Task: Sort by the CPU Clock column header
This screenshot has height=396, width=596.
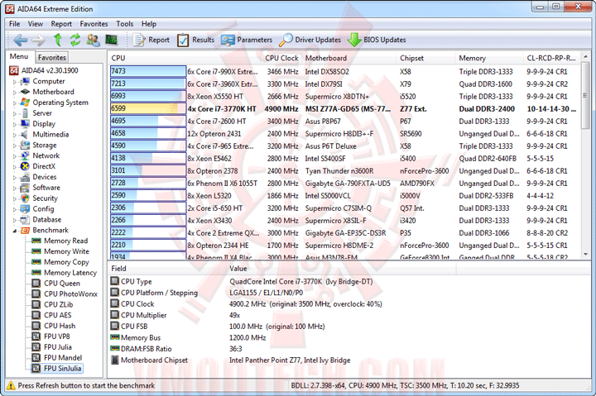Action: click(281, 58)
